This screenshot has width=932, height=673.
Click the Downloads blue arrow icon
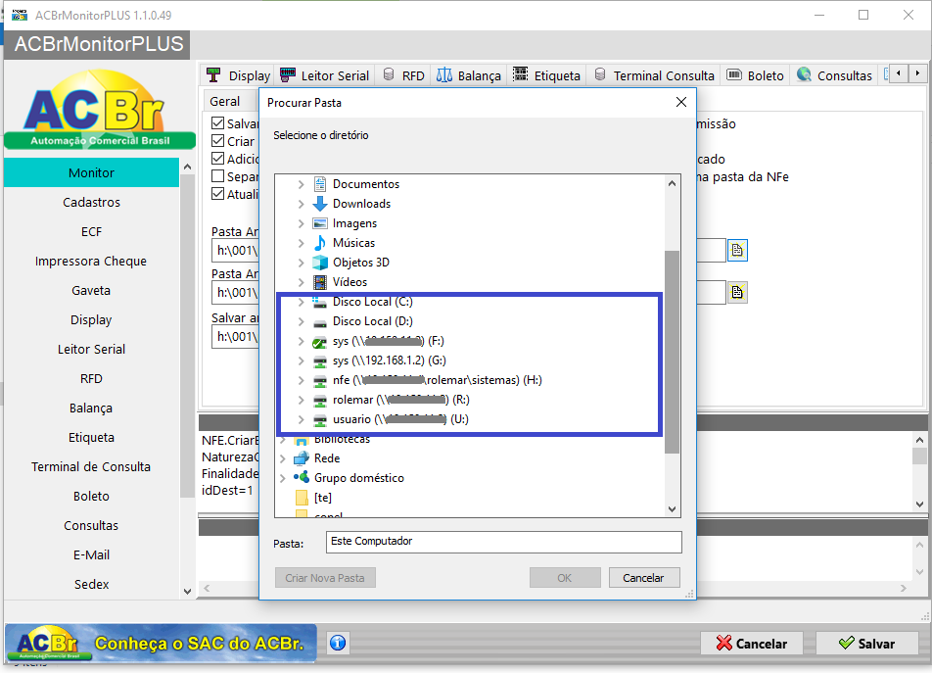pos(320,204)
